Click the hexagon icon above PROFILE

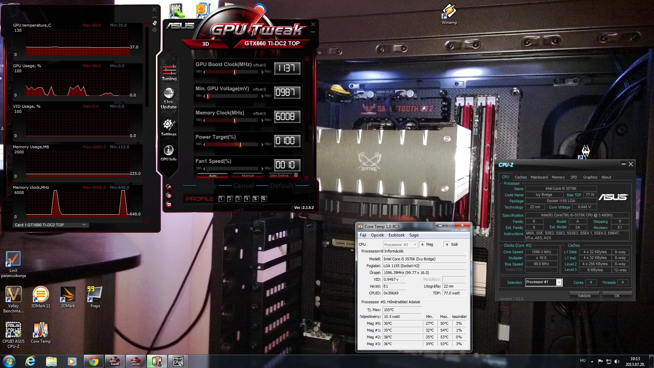coord(169,196)
